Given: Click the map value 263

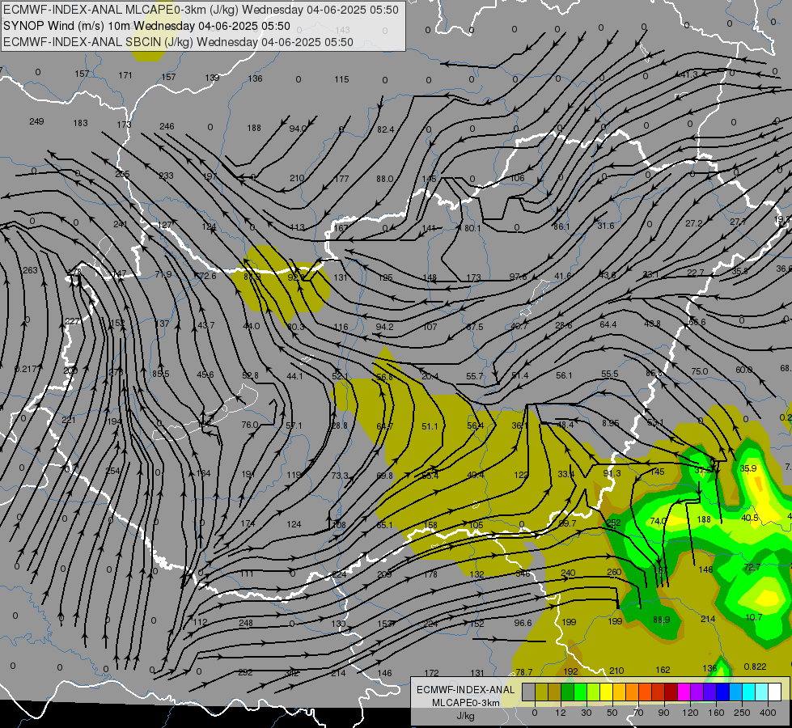Looking at the screenshot, I should tap(30, 270).
